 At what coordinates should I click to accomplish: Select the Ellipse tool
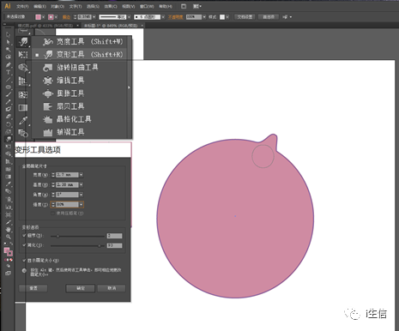(x=9, y=87)
